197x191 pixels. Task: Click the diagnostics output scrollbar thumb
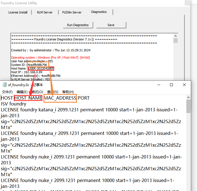pyautogui.click(x=175, y=41)
